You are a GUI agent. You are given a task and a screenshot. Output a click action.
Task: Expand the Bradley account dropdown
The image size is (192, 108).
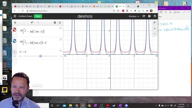pyautogui.click(x=134, y=16)
